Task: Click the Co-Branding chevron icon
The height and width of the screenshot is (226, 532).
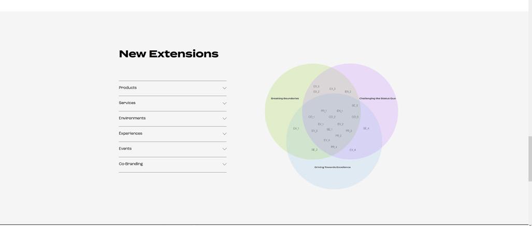Action: point(224,164)
